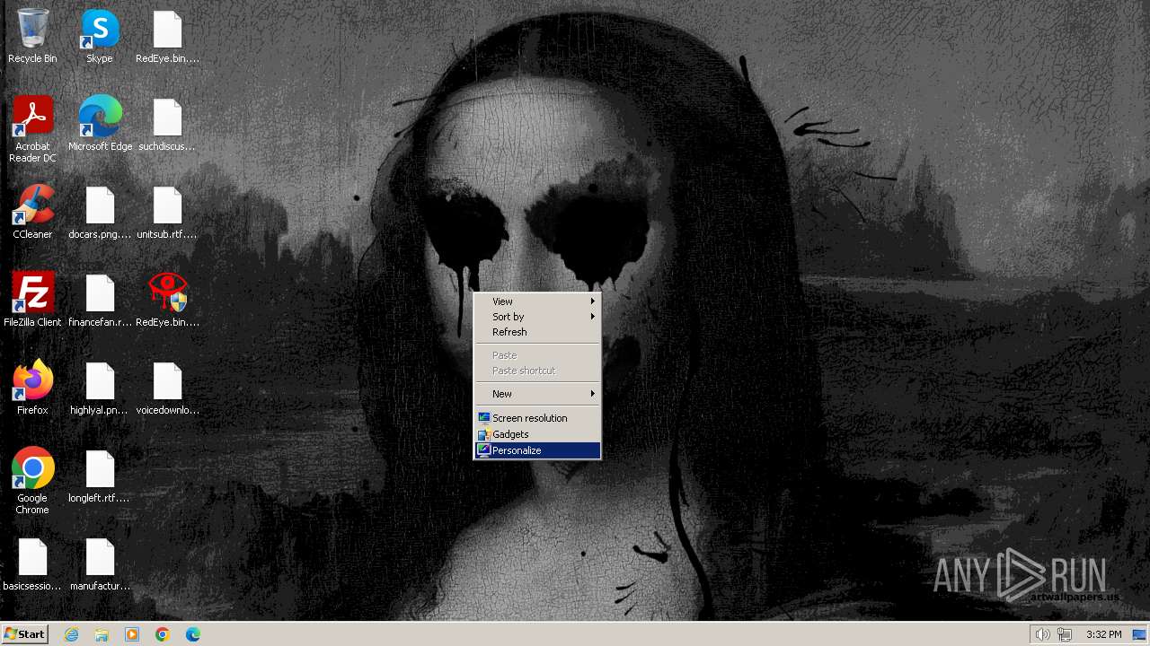Viewport: 1150px width, 646px height.
Task: Open the Recycle Bin icon
Action: pos(32,36)
